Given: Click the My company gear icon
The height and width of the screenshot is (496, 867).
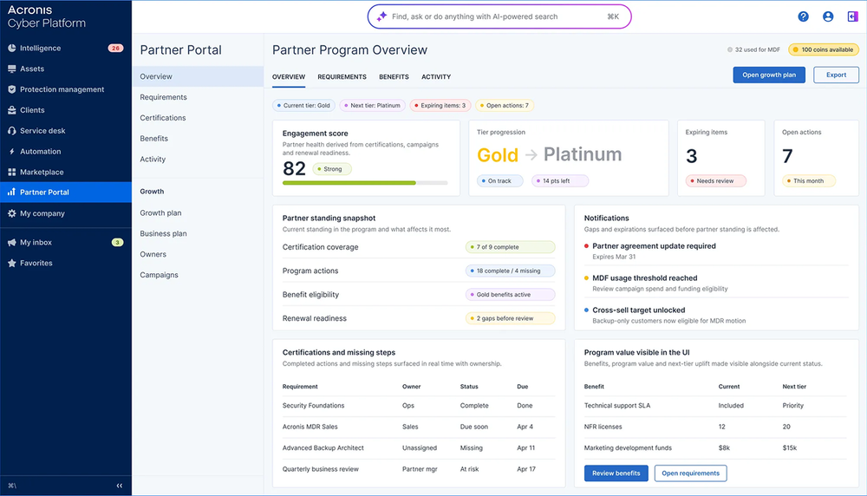Looking at the screenshot, I should pos(11,213).
